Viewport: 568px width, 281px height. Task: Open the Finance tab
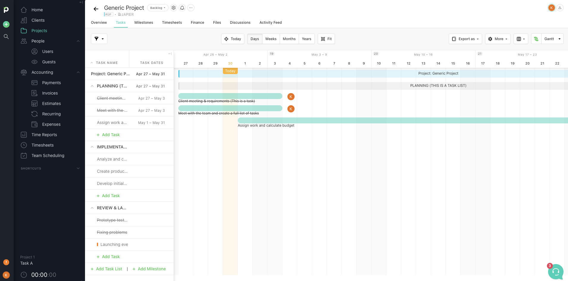tap(197, 23)
